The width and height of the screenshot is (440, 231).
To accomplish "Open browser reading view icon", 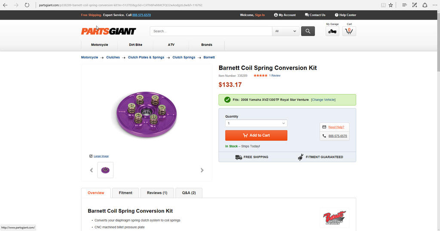I will click(383, 5).
